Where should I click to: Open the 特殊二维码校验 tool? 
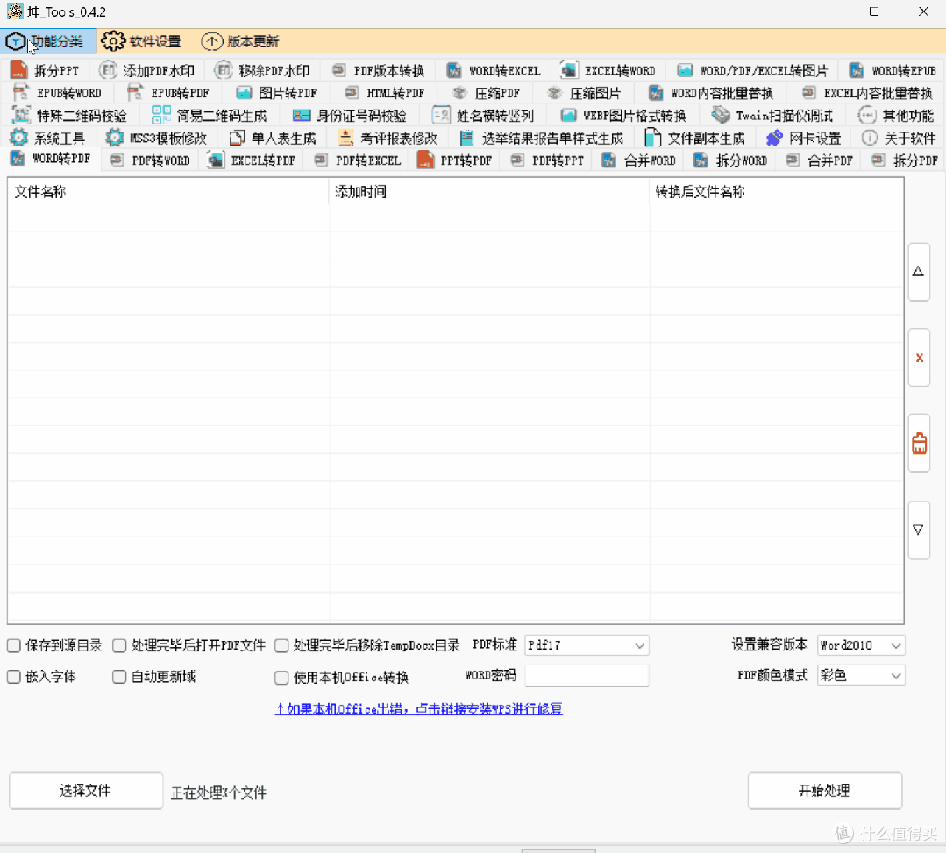coord(69,115)
